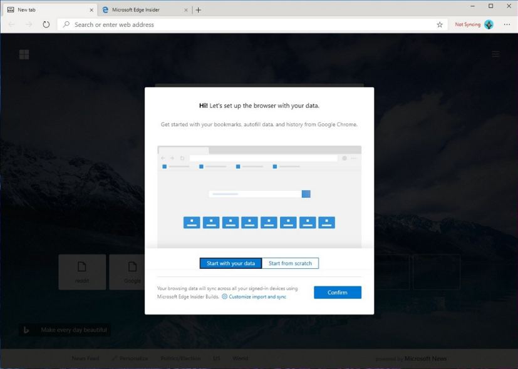This screenshot has width=518, height=369.
Task: Open the reddit quick link tile
Action: pos(82,272)
